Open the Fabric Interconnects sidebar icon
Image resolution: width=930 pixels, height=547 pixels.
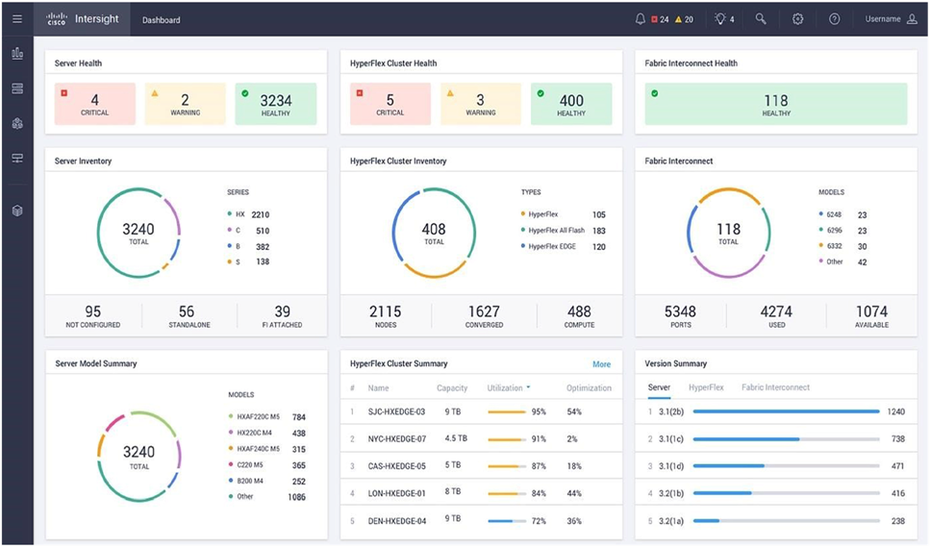[x=16, y=158]
